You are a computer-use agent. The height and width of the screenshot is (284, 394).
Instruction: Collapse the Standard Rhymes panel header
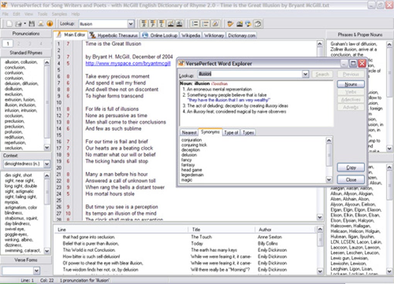click(x=26, y=53)
